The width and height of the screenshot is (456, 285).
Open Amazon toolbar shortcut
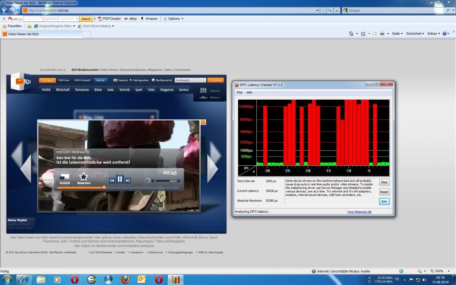(149, 19)
